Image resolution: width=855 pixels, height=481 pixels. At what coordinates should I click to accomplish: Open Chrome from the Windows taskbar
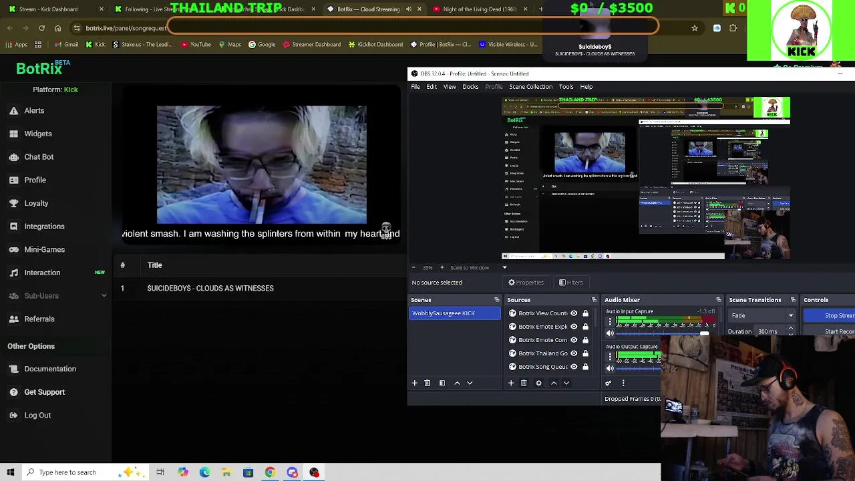point(270,472)
